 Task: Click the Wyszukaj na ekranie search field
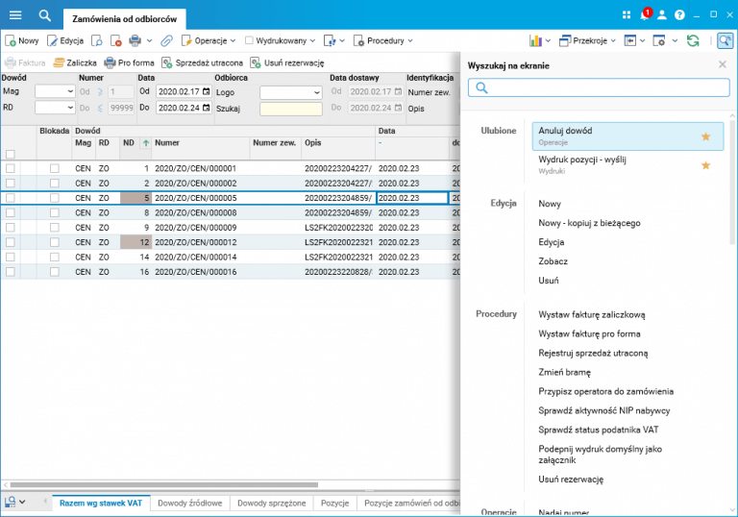(598, 87)
